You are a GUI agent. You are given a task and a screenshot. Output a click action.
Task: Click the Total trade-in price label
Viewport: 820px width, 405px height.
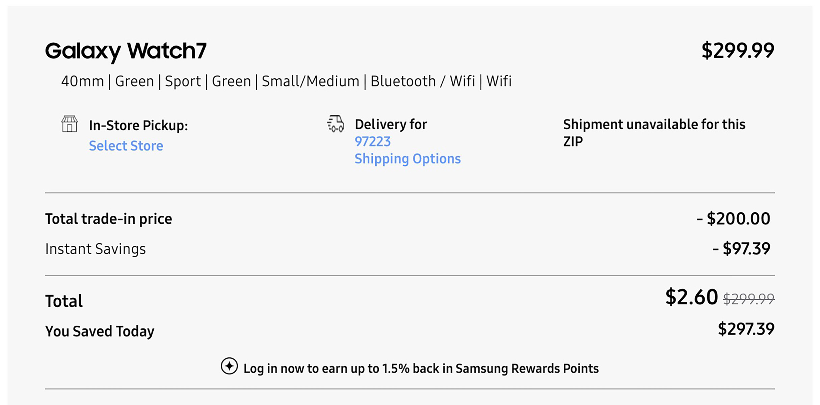tap(109, 219)
